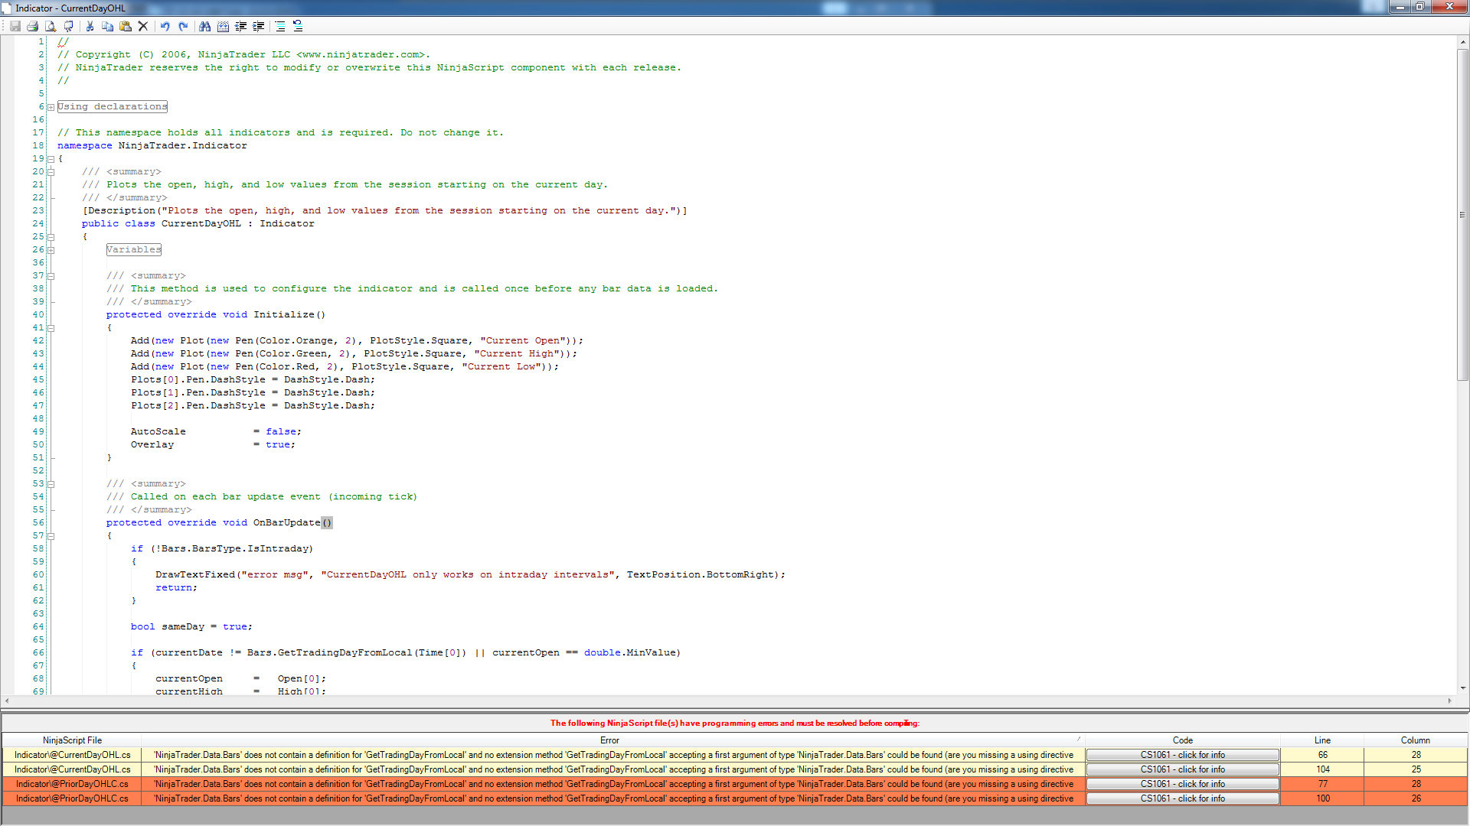Click the Print toolbar icon

[33, 26]
